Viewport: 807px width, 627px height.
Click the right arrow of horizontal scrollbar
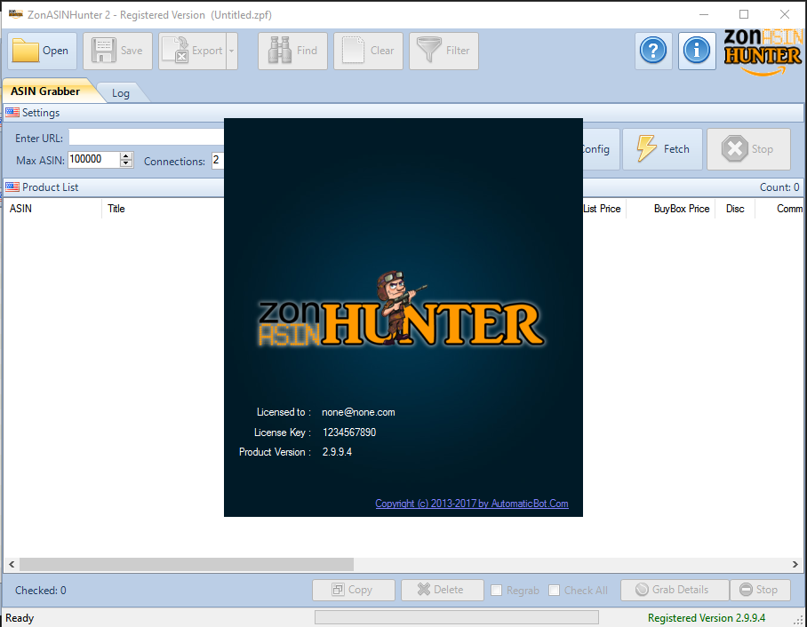point(795,564)
